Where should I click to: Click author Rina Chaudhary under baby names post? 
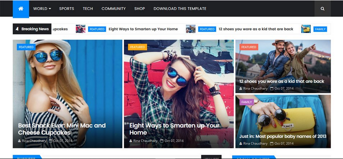255,143
